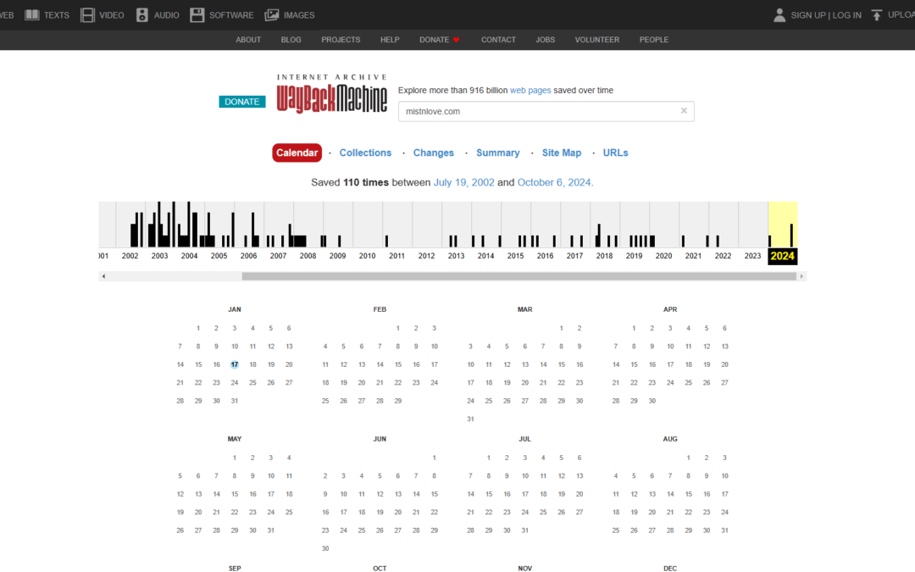Screen dimensions: 915x572
Task: Open the Texts section icon
Action: pos(32,15)
